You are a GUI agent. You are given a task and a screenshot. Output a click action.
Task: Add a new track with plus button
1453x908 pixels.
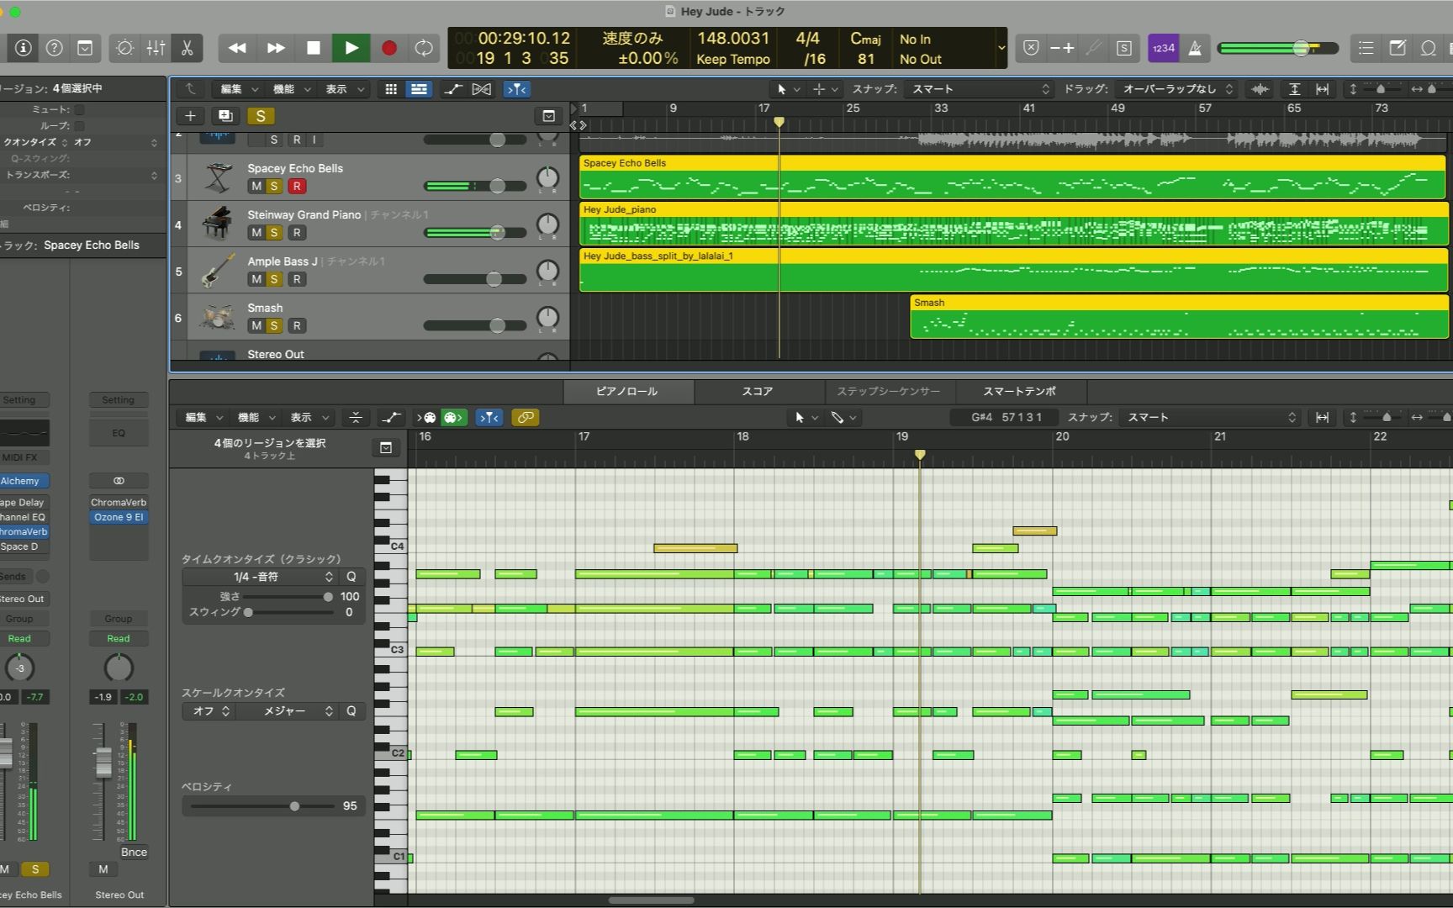click(190, 116)
